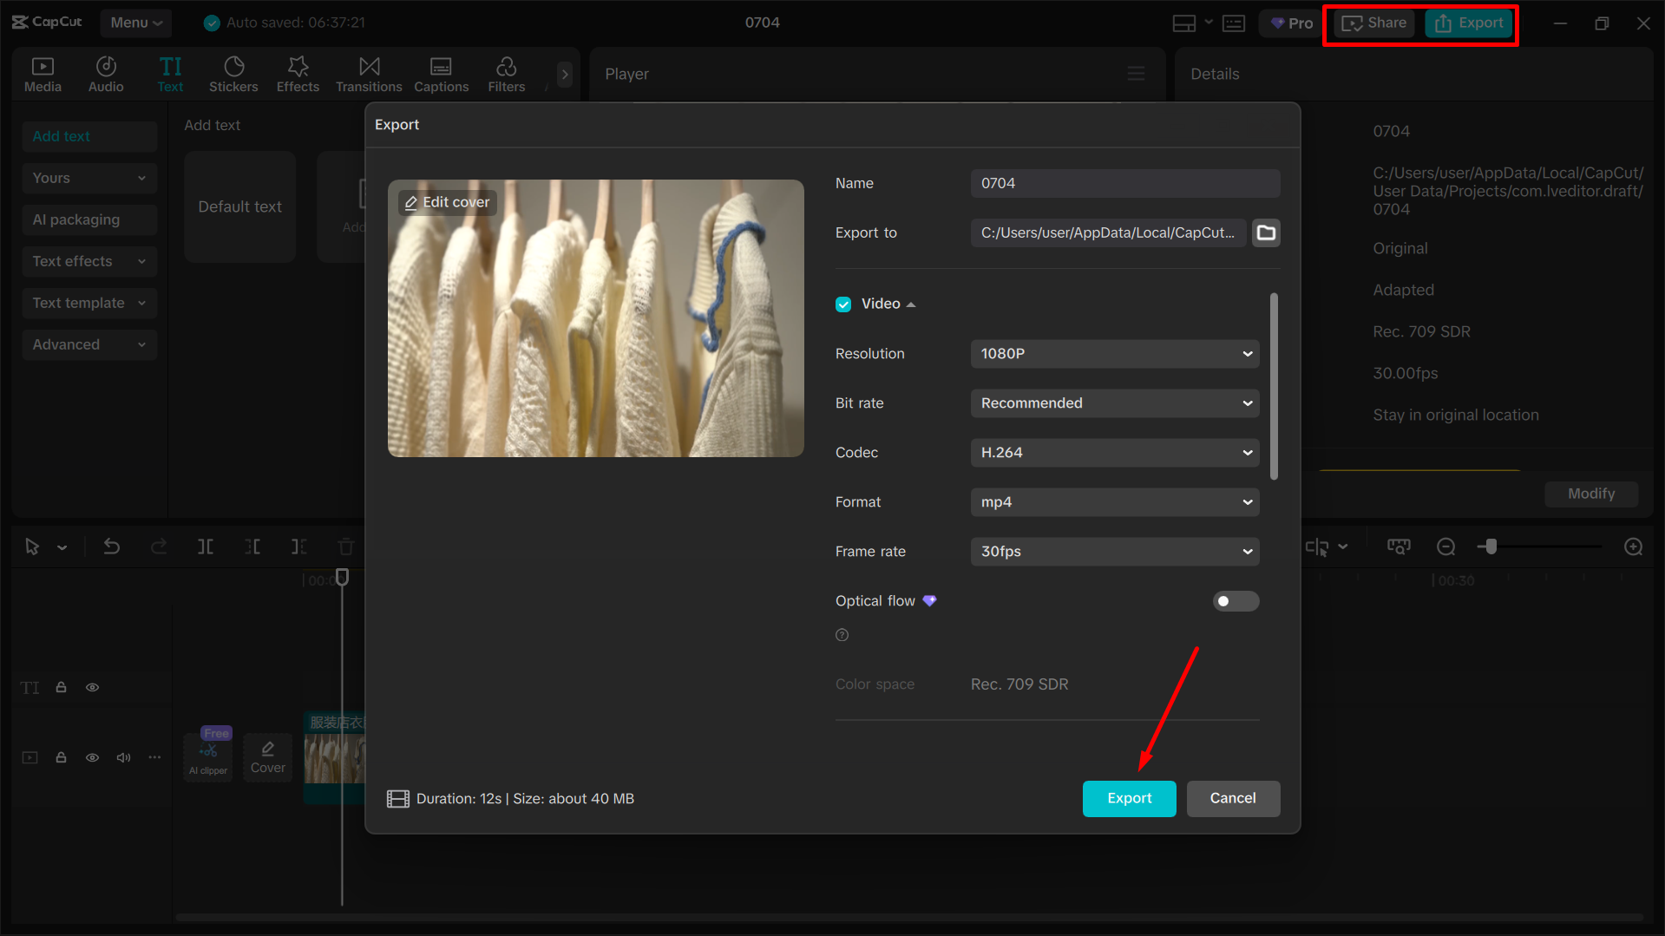
Task: Enable the Optical flow toggle
Action: tap(1236, 600)
